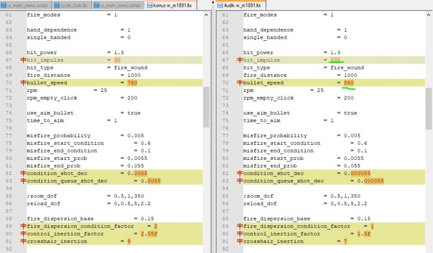The width and height of the screenshot is (433, 253).
Task: Click the diff marker at hit_impulse in the left pane
Action: point(23,60)
